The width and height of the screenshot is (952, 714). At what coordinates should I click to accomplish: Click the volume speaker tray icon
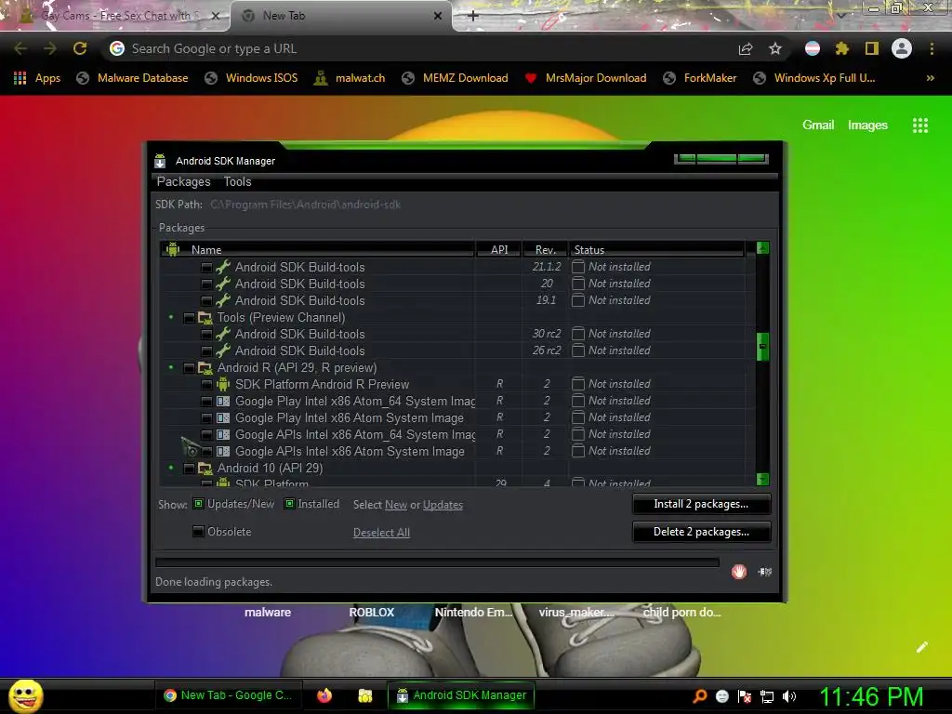pos(788,695)
